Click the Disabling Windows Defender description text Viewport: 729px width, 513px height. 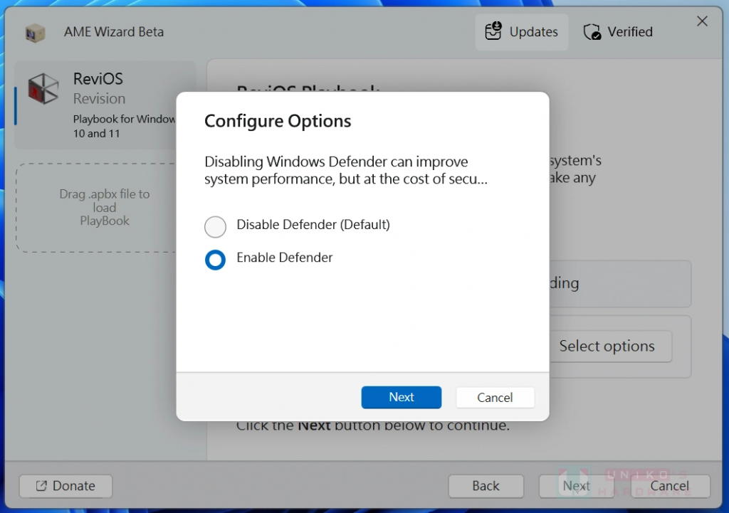click(x=346, y=170)
